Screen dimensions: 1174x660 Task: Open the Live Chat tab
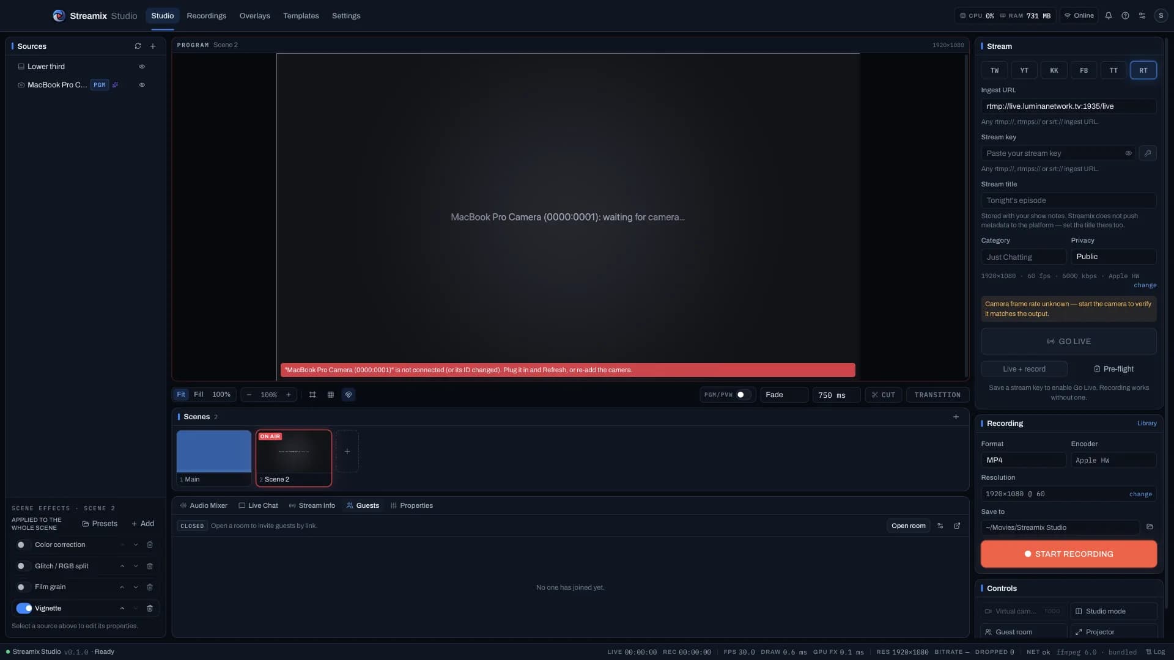point(258,506)
